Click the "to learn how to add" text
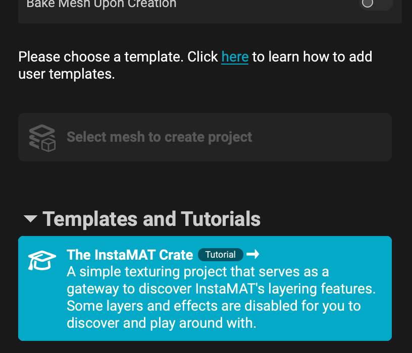The width and height of the screenshot is (412, 353). (x=312, y=56)
